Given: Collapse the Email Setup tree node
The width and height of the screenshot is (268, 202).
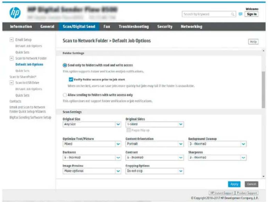Looking at the screenshot, I should click(x=11, y=40).
